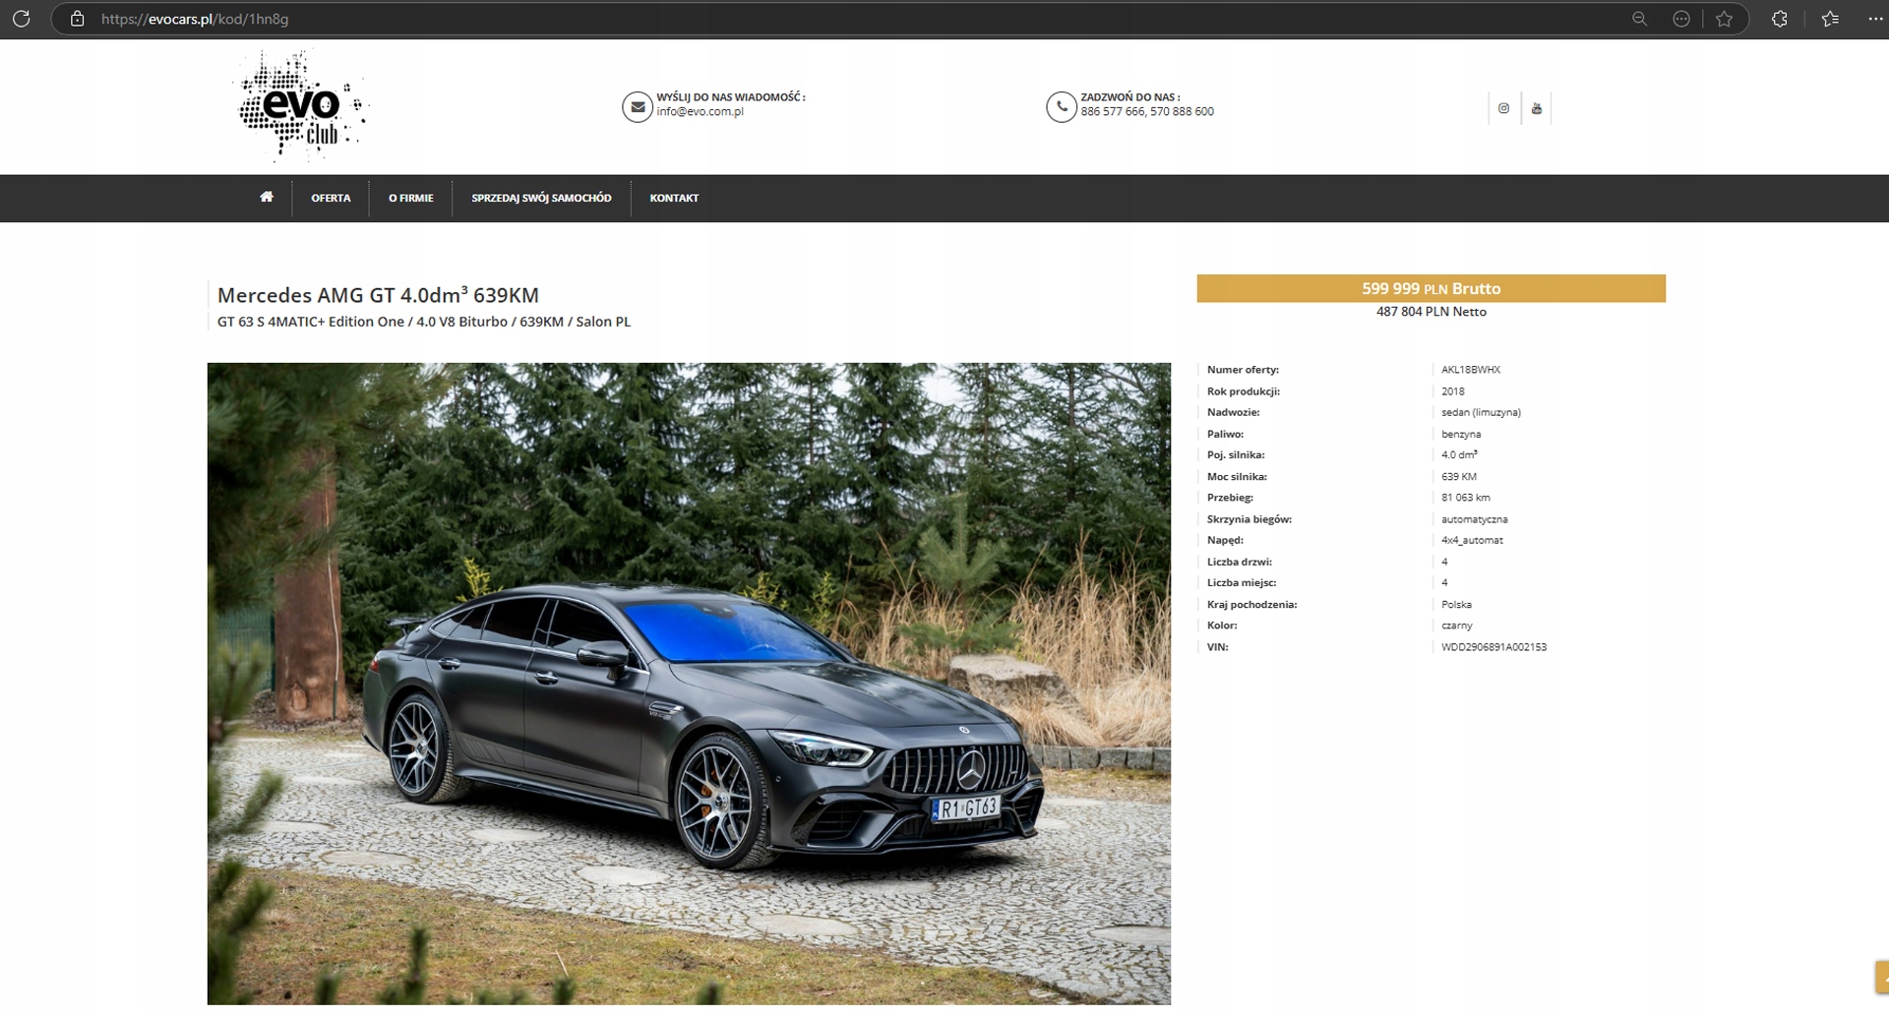
Task: Select the production year 2018
Action: [x=1453, y=391]
